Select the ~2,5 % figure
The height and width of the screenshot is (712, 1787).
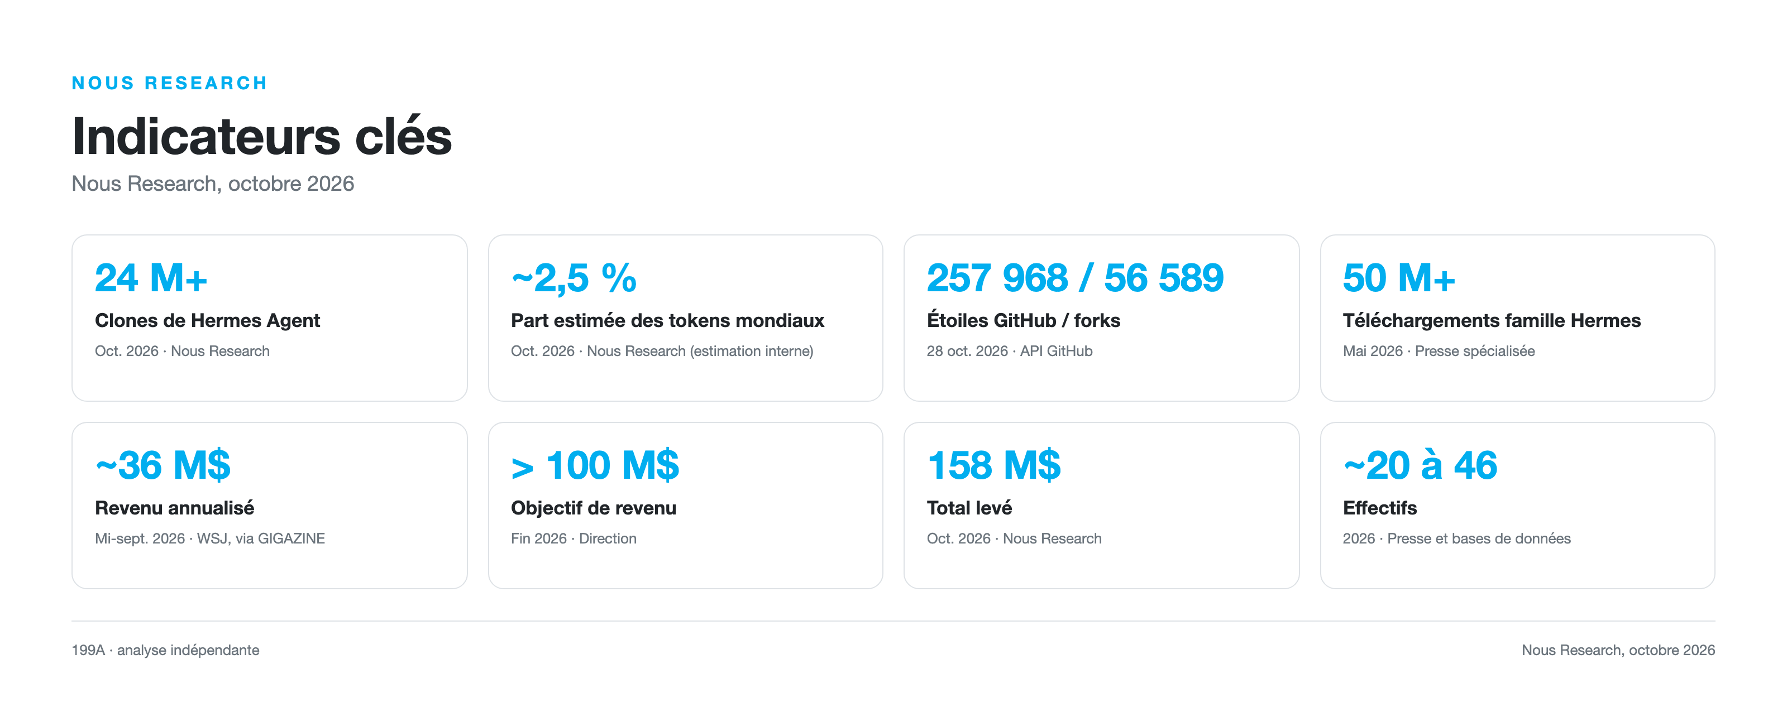click(x=574, y=278)
